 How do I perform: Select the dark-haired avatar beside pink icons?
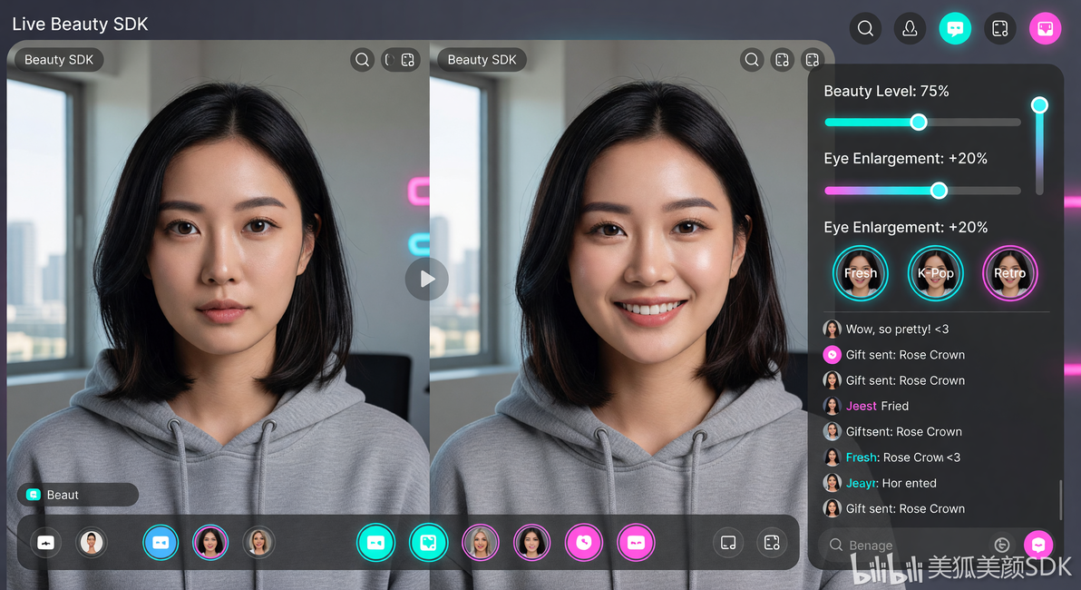pyautogui.click(x=531, y=543)
